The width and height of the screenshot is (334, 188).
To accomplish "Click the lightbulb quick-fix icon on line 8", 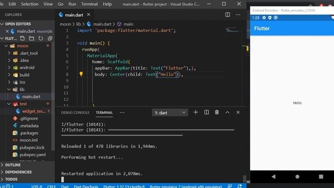I will [x=81, y=74].
